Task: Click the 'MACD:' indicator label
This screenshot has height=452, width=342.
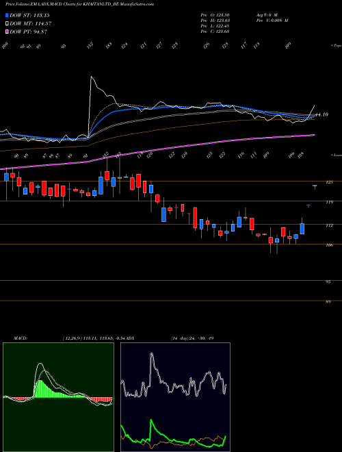Action: 21,338
